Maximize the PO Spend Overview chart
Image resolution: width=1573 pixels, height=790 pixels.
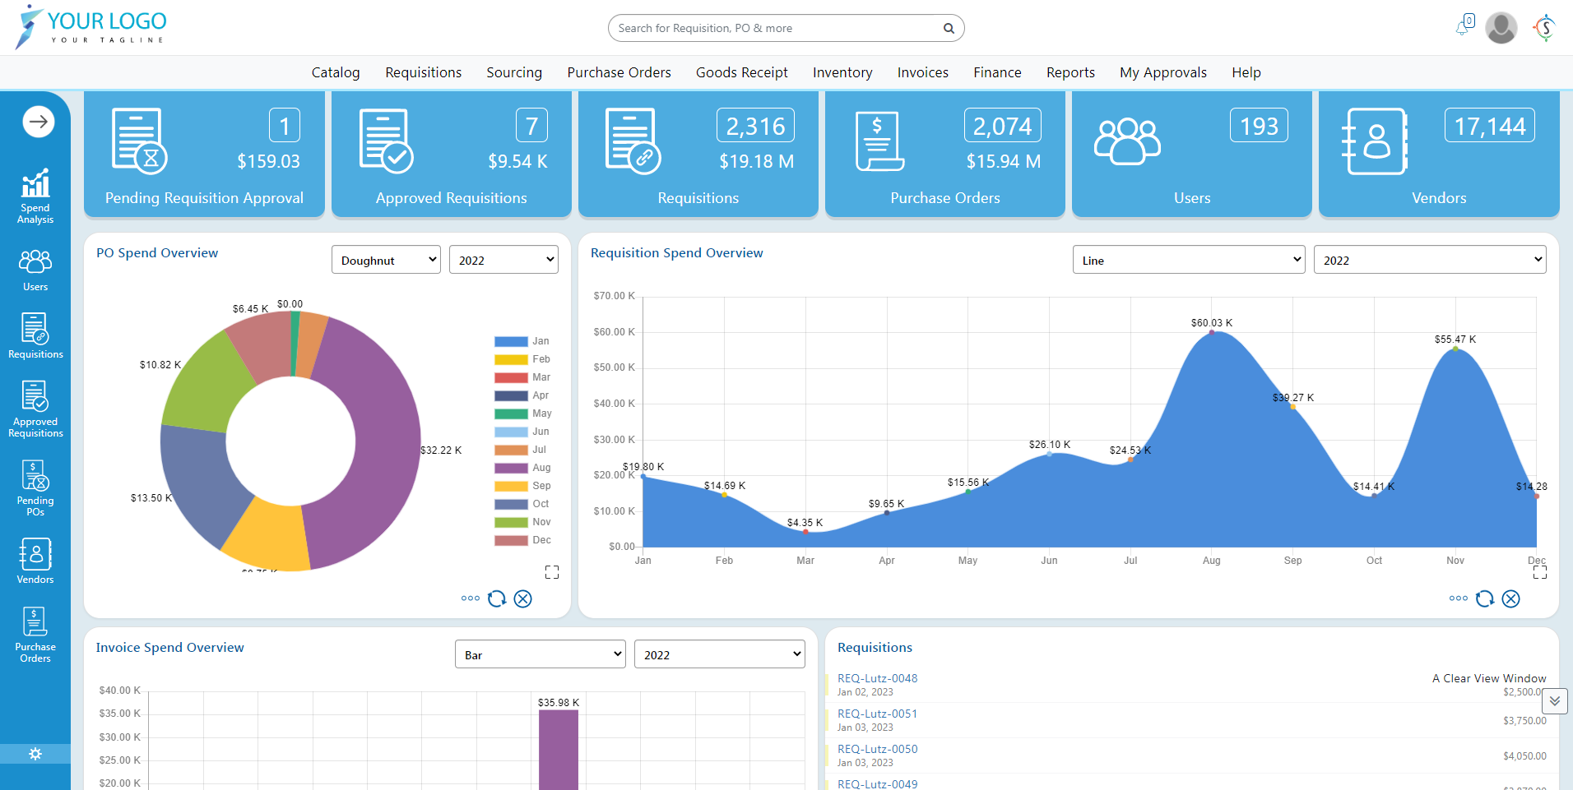(x=552, y=572)
